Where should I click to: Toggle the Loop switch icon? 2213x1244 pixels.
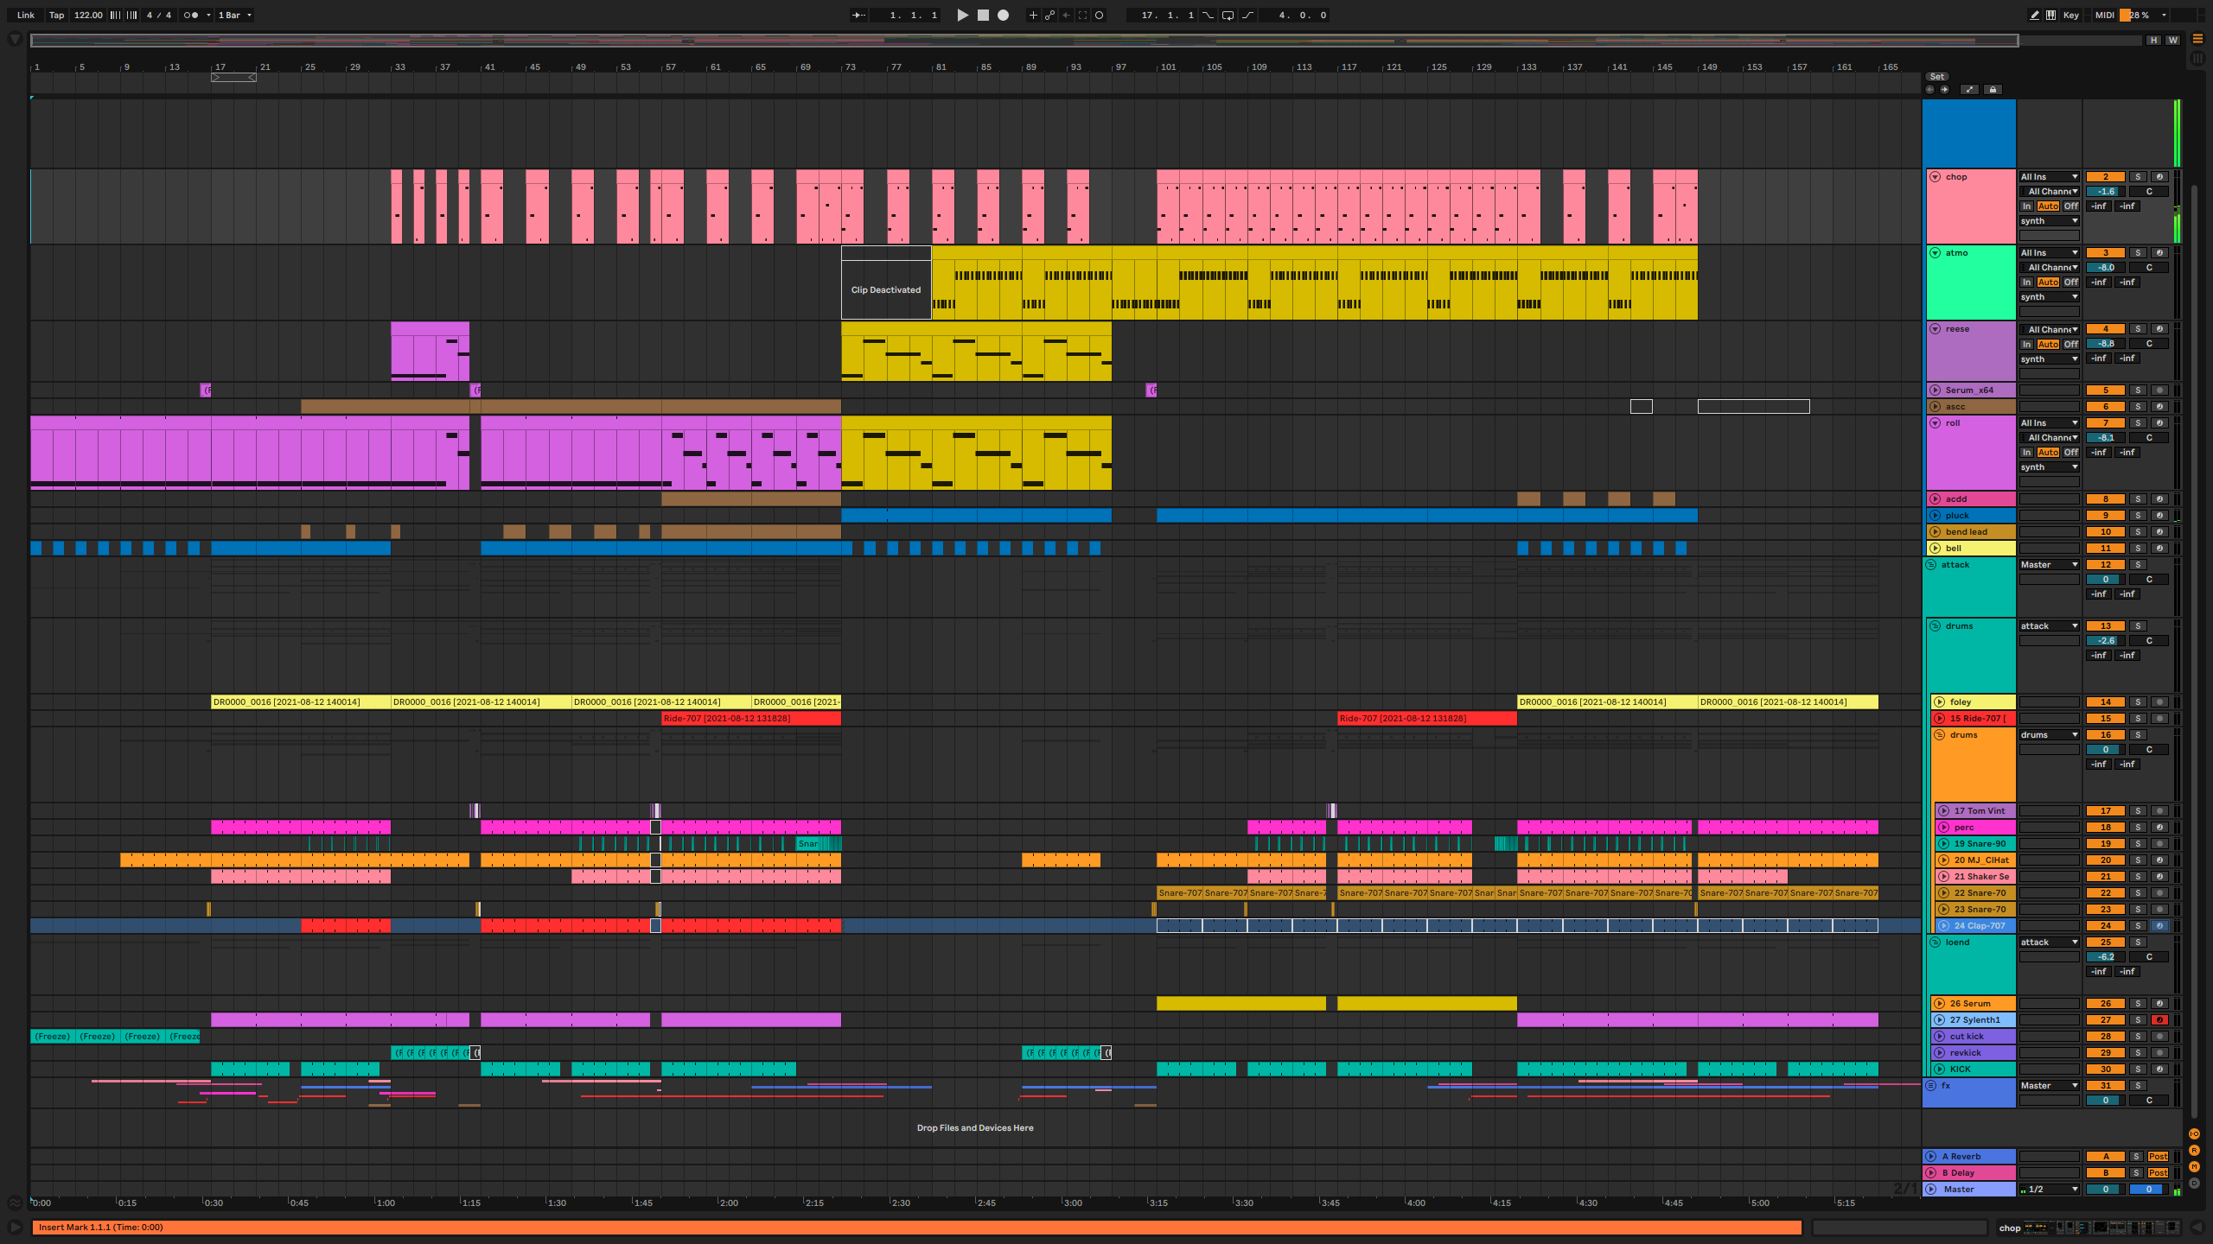click(1228, 15)
